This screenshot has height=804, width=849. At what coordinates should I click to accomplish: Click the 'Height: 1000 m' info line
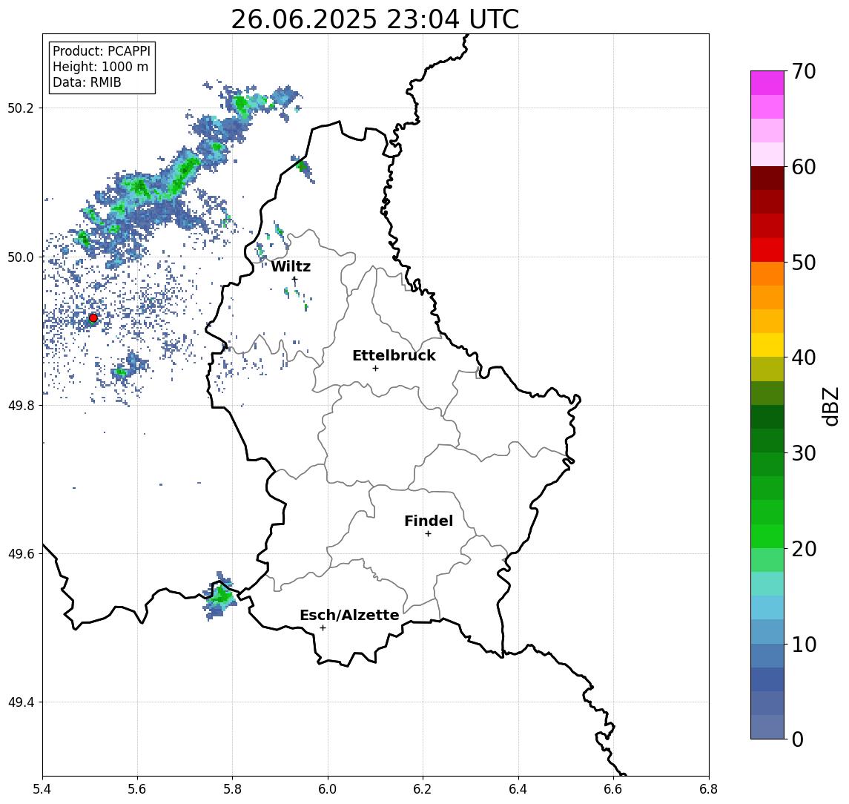pyautogui.click(x=100, y=67)
